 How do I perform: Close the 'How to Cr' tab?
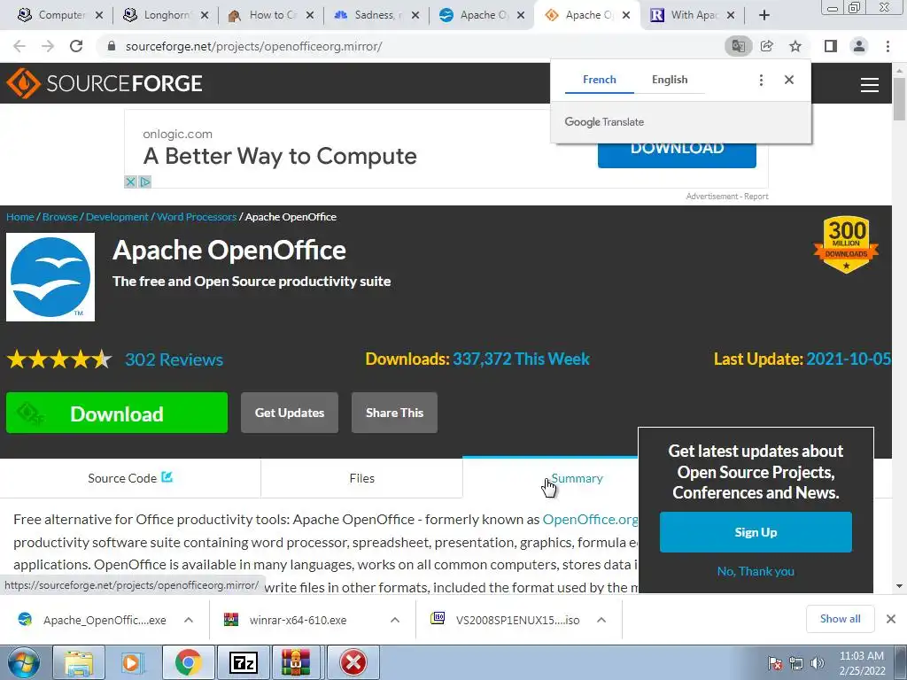click(310, 16)
